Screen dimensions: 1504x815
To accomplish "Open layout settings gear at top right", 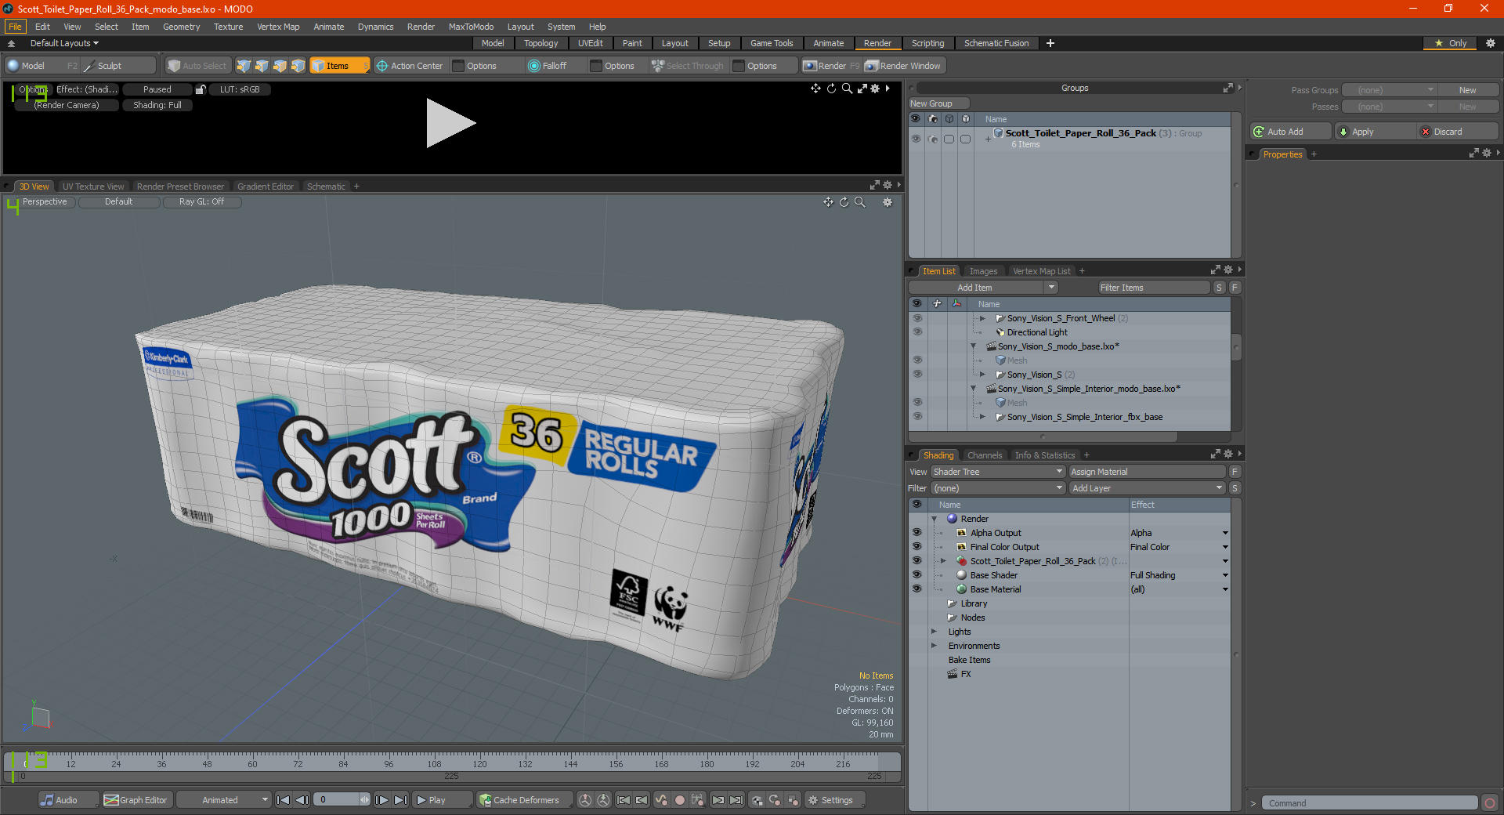I will [x=1491, y=43].
